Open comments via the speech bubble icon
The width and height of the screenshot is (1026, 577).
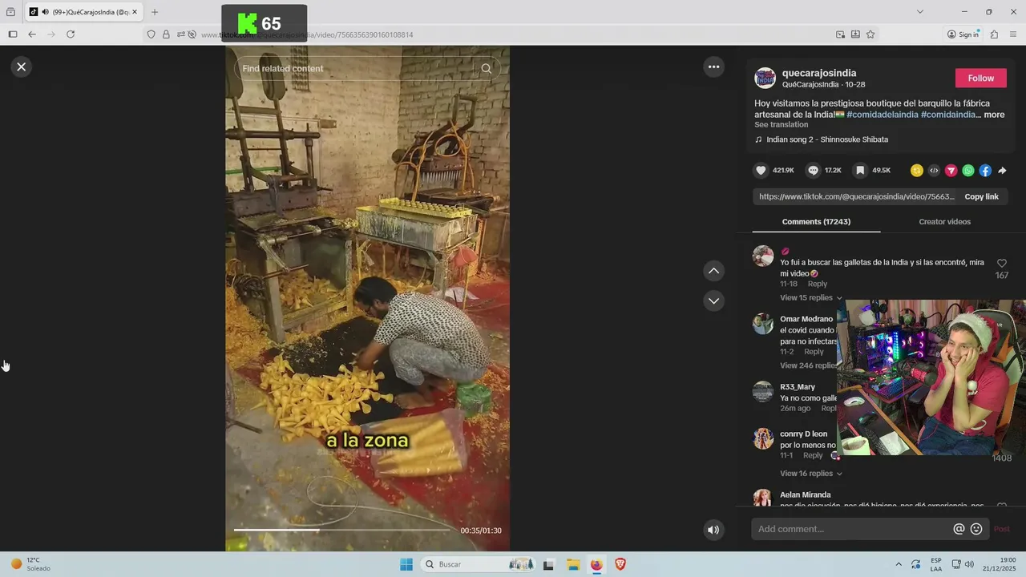click(x=813, y=171)
